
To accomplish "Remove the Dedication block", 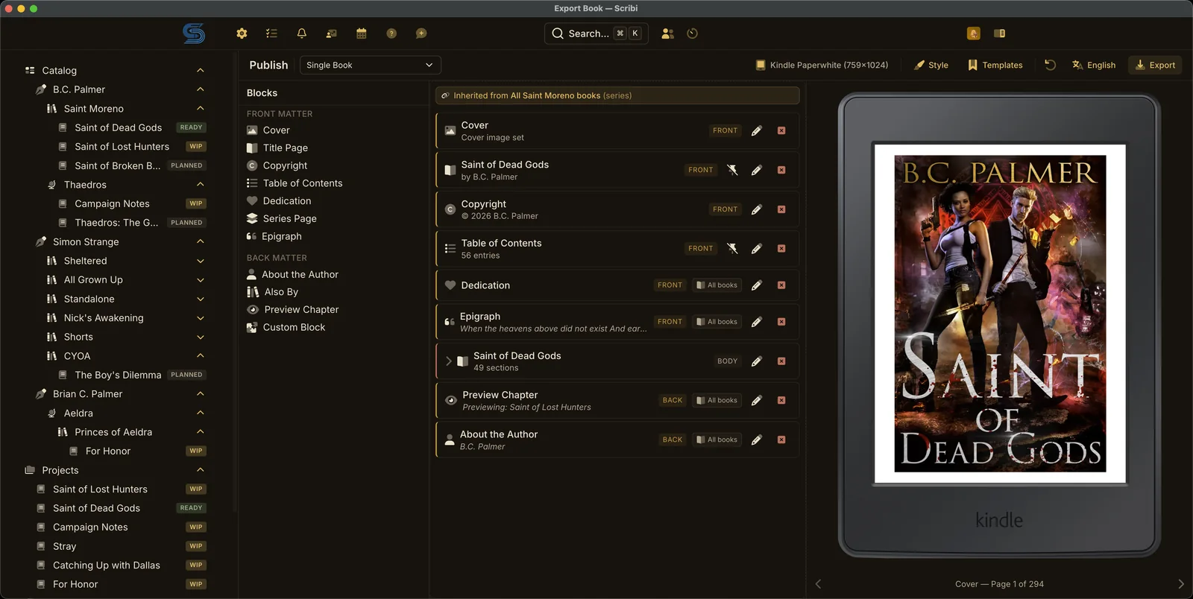I will tap(781, 285).
